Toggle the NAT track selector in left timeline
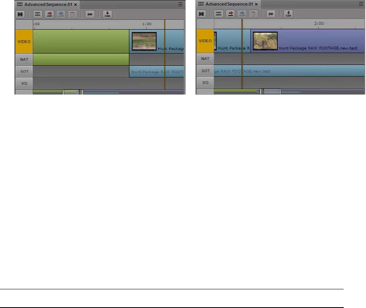The width and height of the screenshot is (366, 308). (x=24, y=60)
